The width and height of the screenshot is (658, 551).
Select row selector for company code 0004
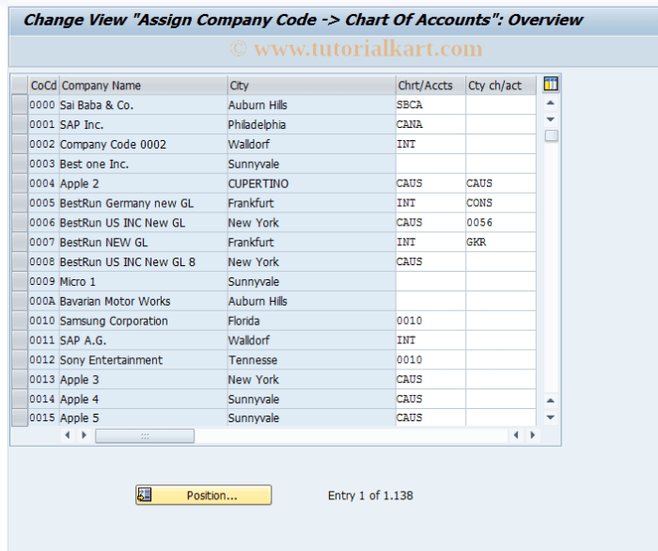pyautogui.click(x=20, y=183)
